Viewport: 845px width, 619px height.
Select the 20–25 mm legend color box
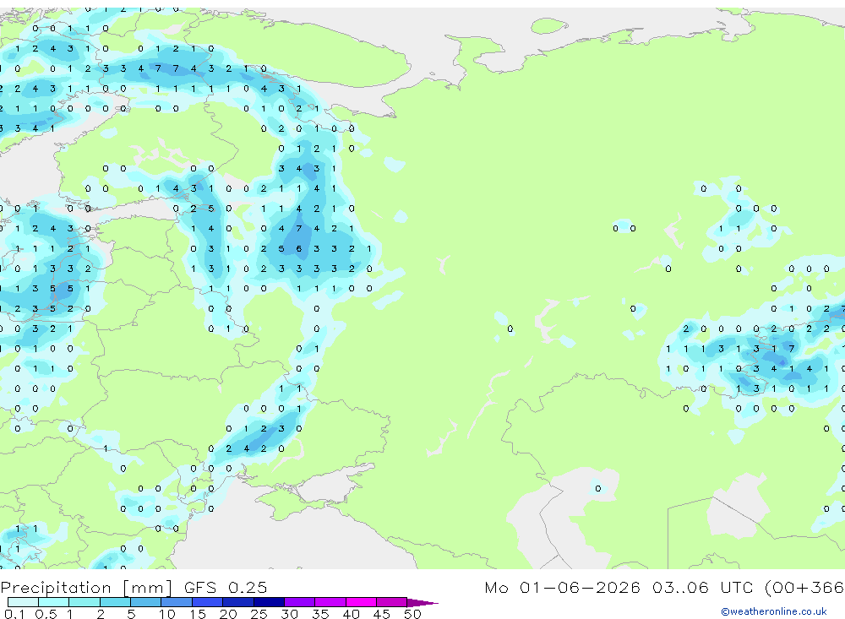tap(238, 602)
